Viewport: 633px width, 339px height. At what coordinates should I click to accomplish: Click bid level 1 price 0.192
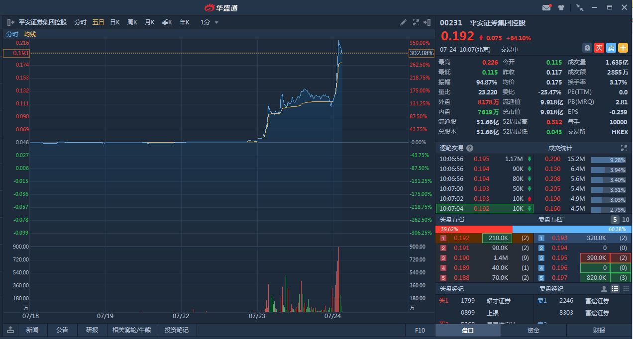[x=461, y=238]
